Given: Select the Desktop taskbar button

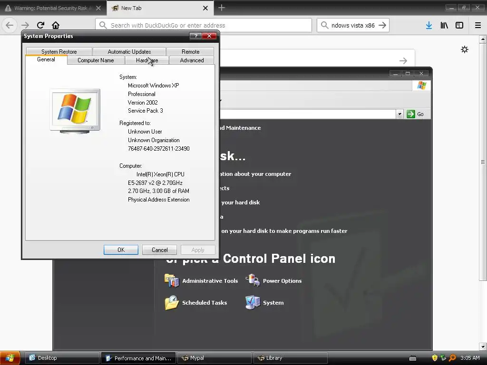Looking at the screenshot, I should click(x=62, y=358).
